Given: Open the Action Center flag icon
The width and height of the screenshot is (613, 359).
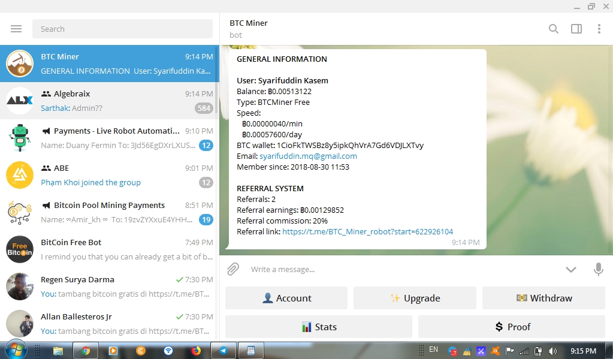Looking at the screenshot, I should pos(509,351).
